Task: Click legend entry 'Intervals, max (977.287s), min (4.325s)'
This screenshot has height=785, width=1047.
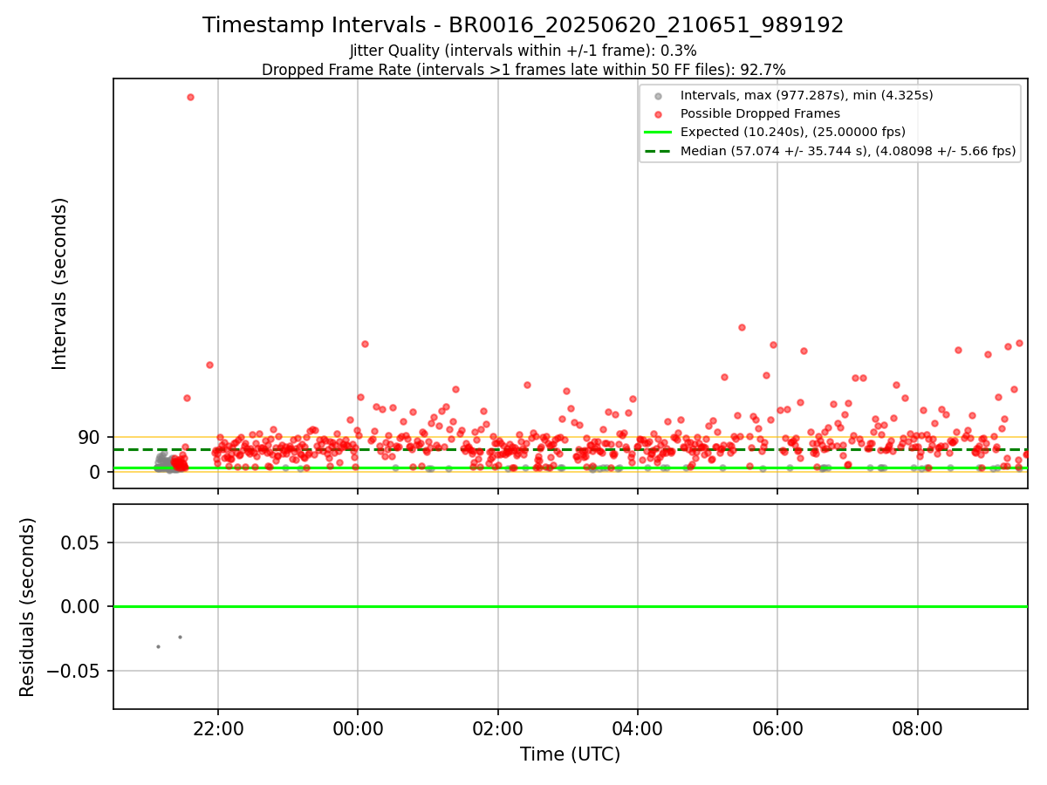Action: pos(806,95)
